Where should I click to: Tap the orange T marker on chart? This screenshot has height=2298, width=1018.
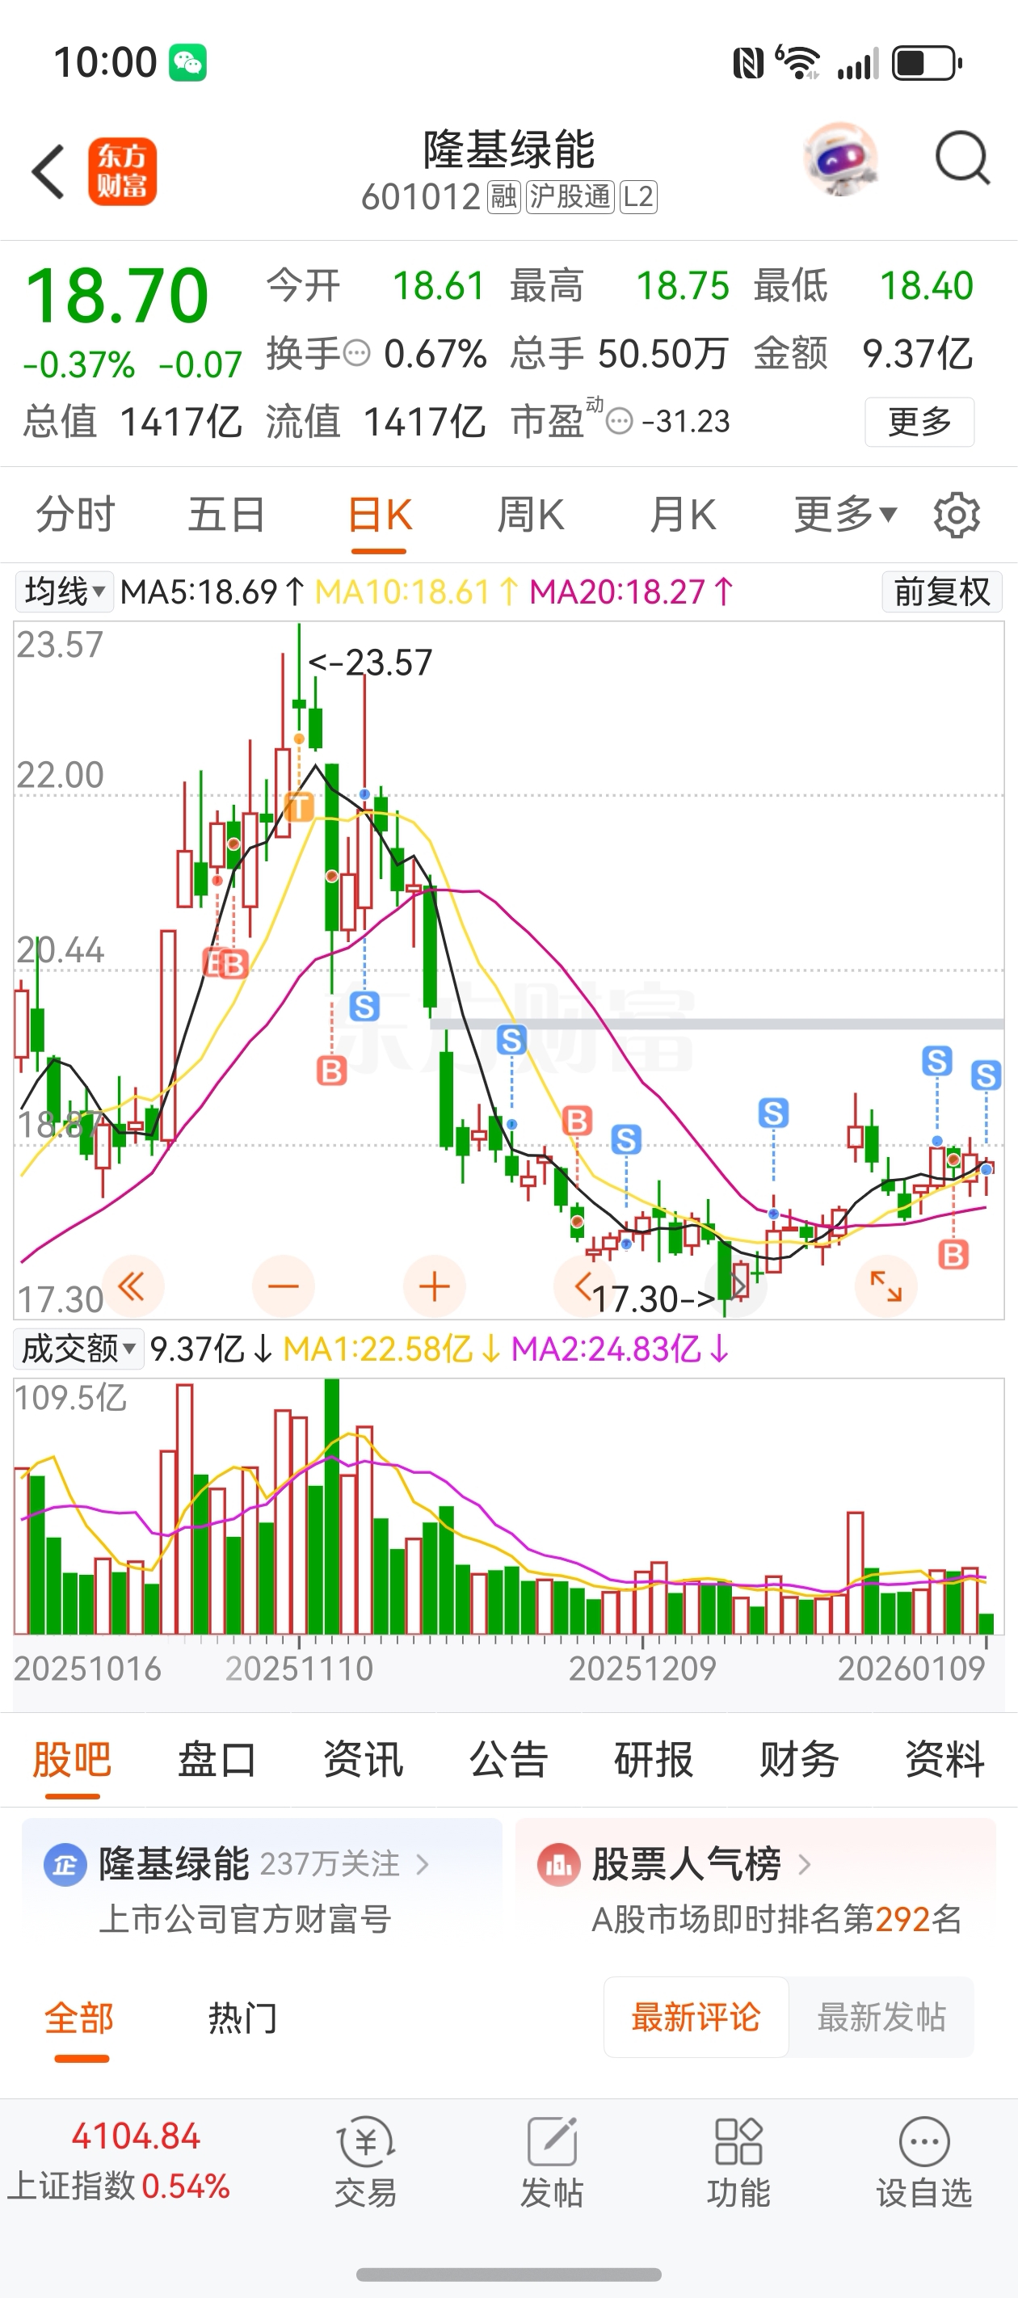coord(299,807)
